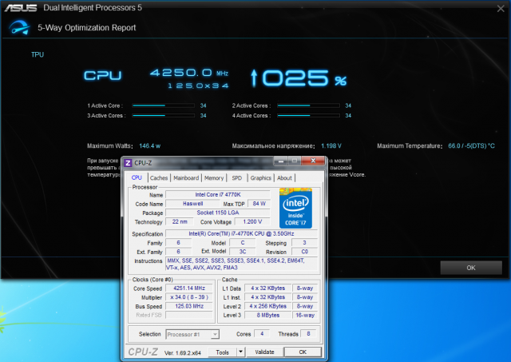Click the Level 3 cache value 8 MBytes
The height and width of the screenshot is (362, 511).
tap(268, 316)
